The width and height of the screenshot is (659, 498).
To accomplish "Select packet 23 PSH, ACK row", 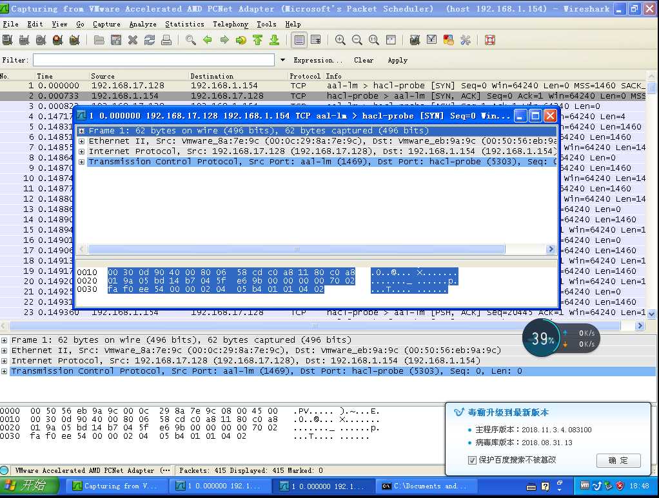I will [x=323, y=312].
